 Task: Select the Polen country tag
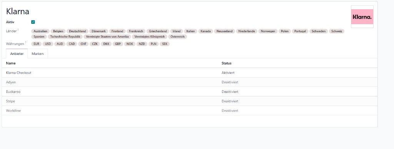pyautogui.click(x=285, y=31)
